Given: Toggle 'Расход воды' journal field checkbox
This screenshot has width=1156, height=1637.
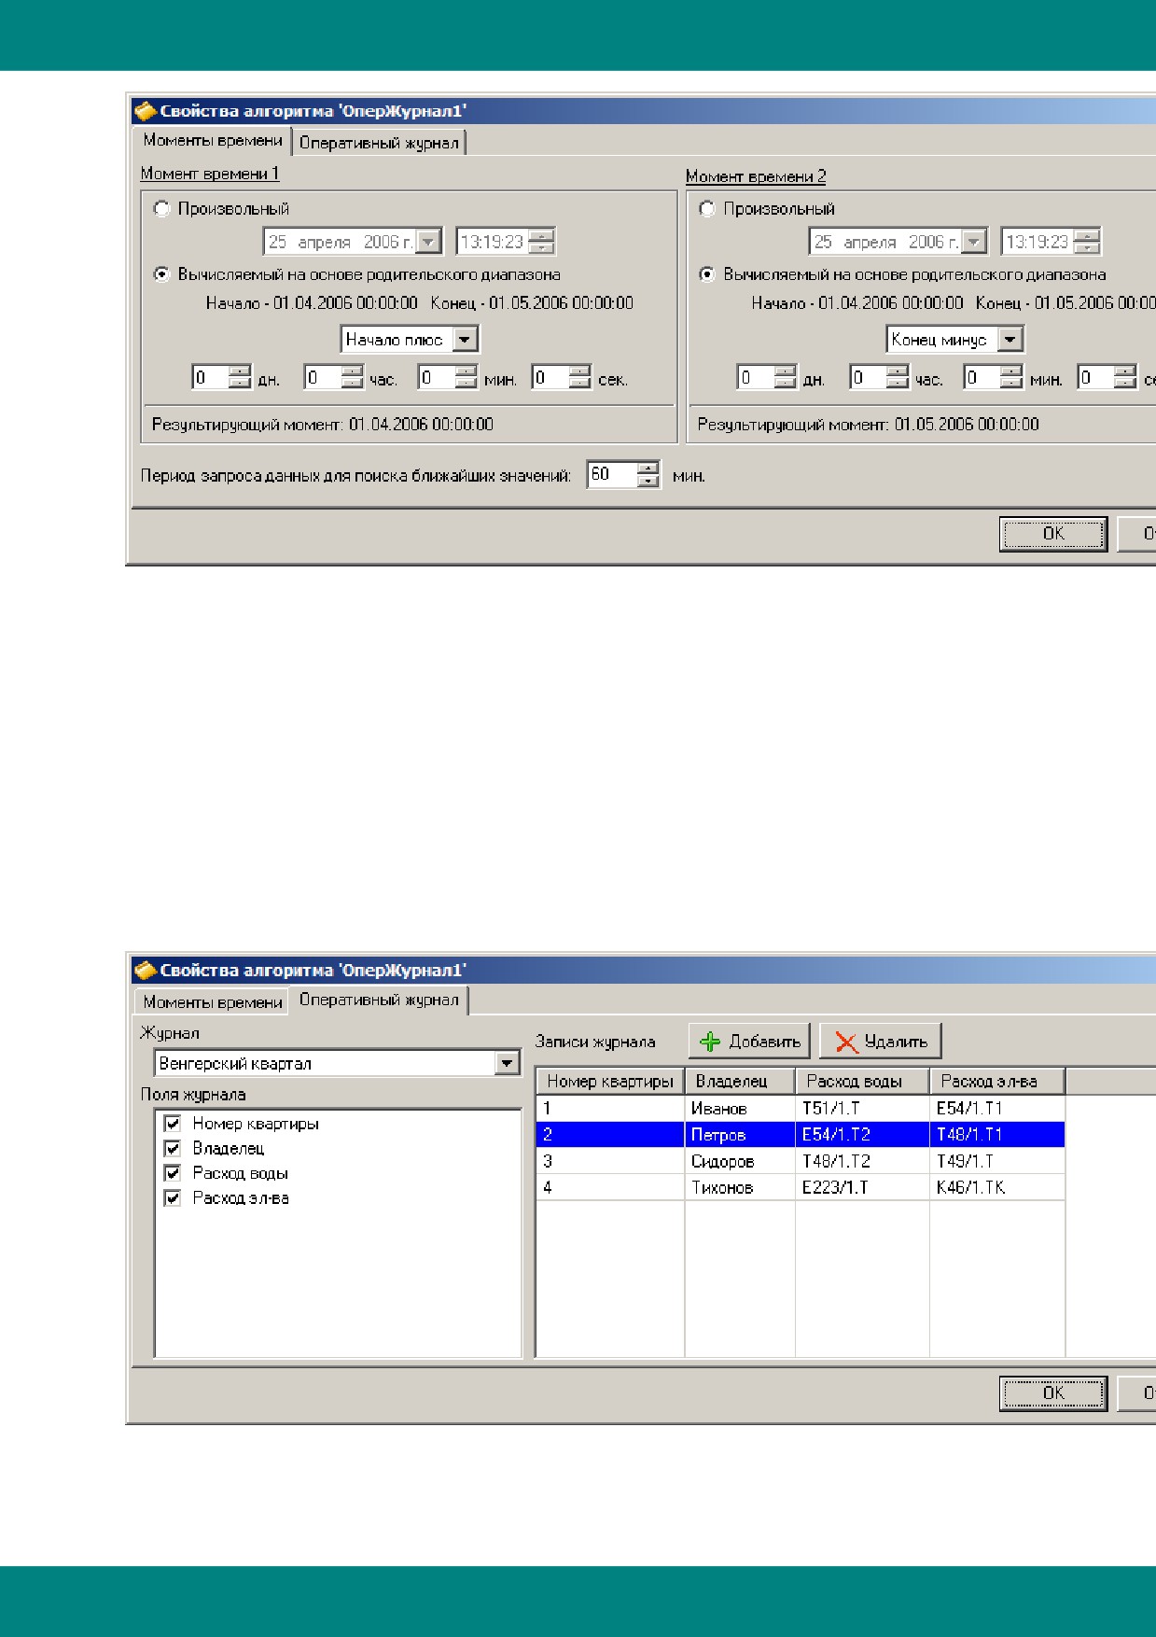Looking at the screenshot, I should [x=172, y=1173].
